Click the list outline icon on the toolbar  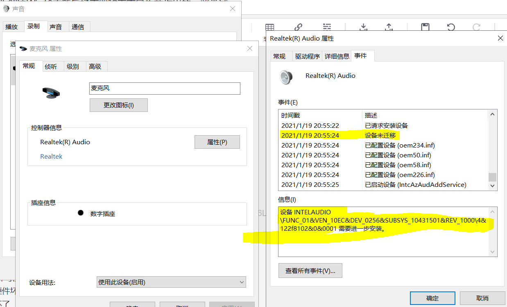pos(326,27)
